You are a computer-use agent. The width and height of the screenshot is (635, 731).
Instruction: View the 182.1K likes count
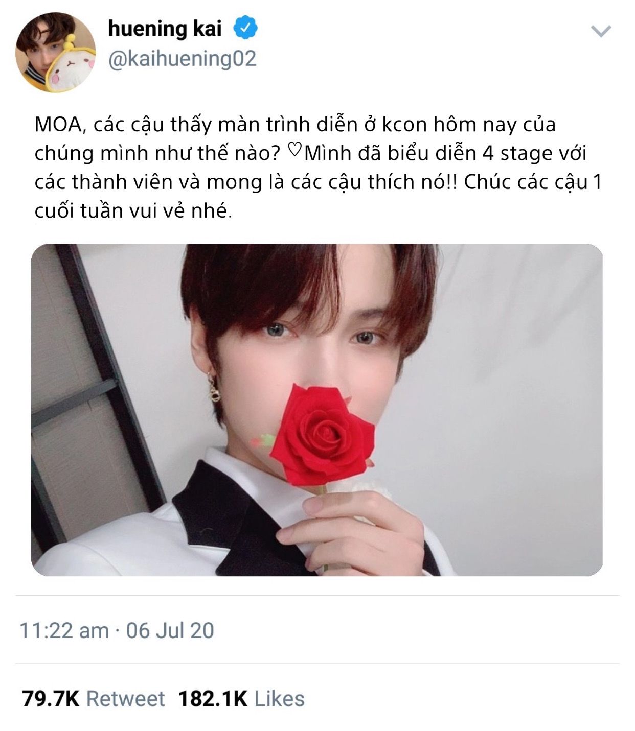tap(213, 698)
